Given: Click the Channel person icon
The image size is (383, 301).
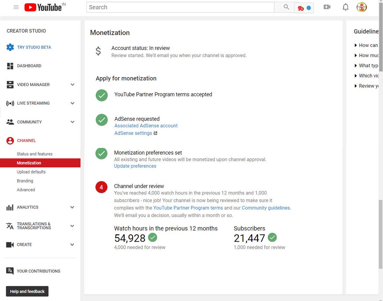Looking at the screenshot, I should tap(10, 141).
